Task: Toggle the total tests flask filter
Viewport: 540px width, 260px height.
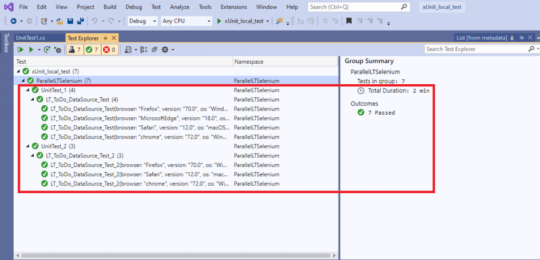Action: [x=74, y=49]
